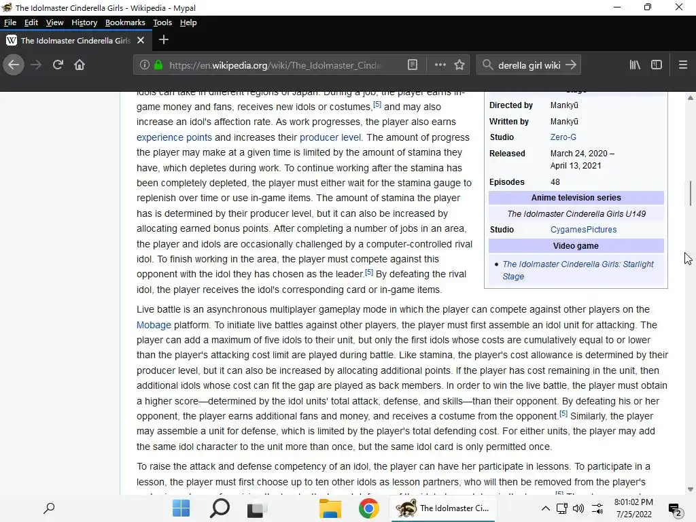
Task: Click the 'March 24, 2020 –' release date
Action: pos(582,154)
